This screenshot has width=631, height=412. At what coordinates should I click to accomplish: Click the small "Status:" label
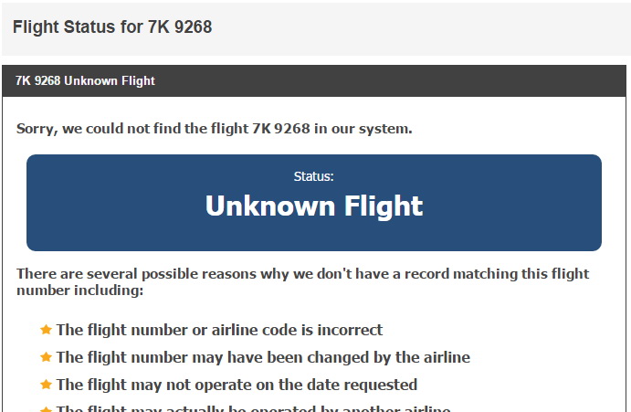tap(313, 175)
